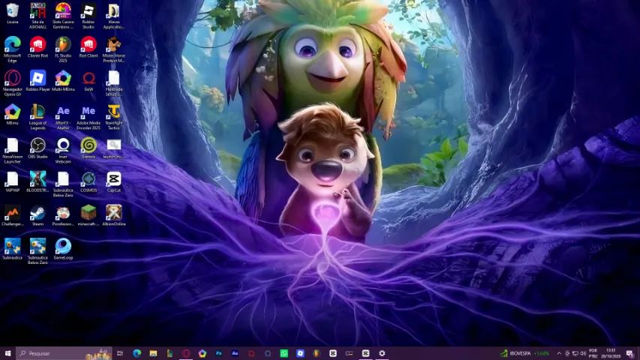Open the YAPYAP desktop shortcut

[x=12, y=182]
